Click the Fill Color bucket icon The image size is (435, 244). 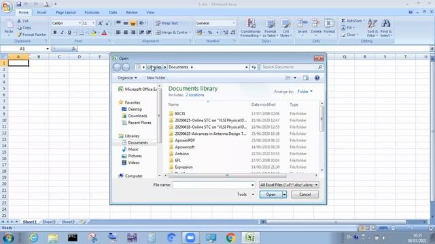click(94, 33)
